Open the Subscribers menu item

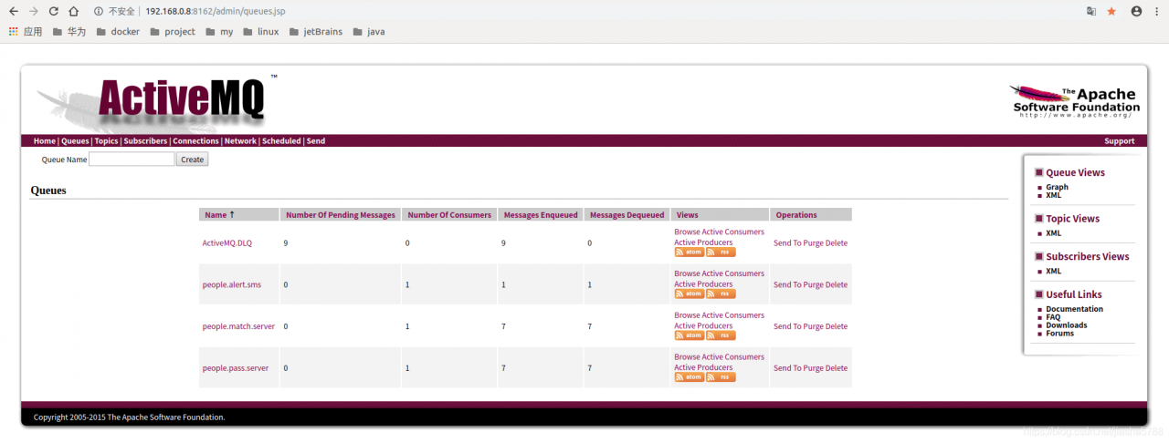(145, 141)
